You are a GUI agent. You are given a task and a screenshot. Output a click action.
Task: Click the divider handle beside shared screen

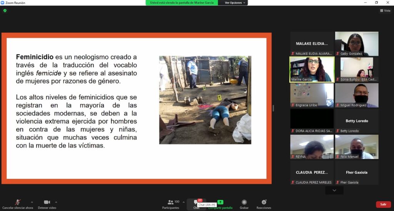(x=274, y=108)
